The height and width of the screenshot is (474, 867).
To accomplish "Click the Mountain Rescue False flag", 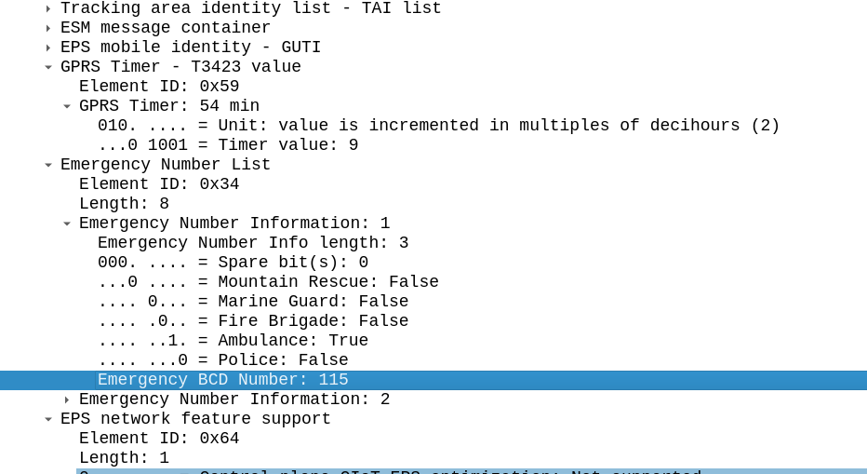I will tap(268, 282).
